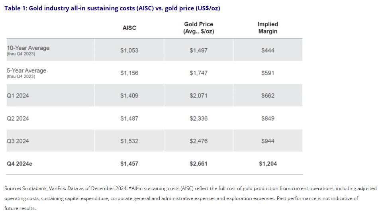This screenshot has width=378, height=212.
Task: Click the $2,661 gold price value
Action: pos(199,164)
